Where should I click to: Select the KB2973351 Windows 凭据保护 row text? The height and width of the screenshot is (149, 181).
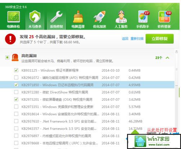click(57, 107)
